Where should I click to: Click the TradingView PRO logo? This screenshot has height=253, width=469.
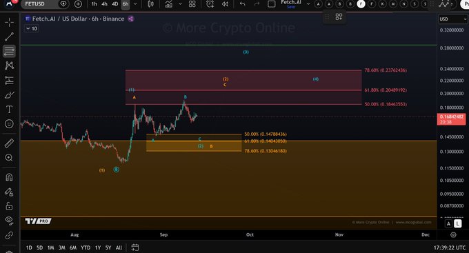(39, 221)
